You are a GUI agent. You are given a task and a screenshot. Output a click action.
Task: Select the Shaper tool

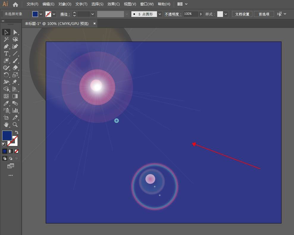point(6,68)
